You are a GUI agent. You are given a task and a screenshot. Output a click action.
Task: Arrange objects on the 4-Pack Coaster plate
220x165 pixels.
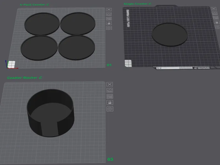point(109,19)
